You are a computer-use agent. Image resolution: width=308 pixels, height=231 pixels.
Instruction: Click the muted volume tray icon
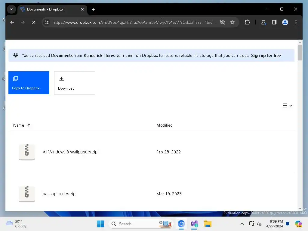[x=259, y=224]
